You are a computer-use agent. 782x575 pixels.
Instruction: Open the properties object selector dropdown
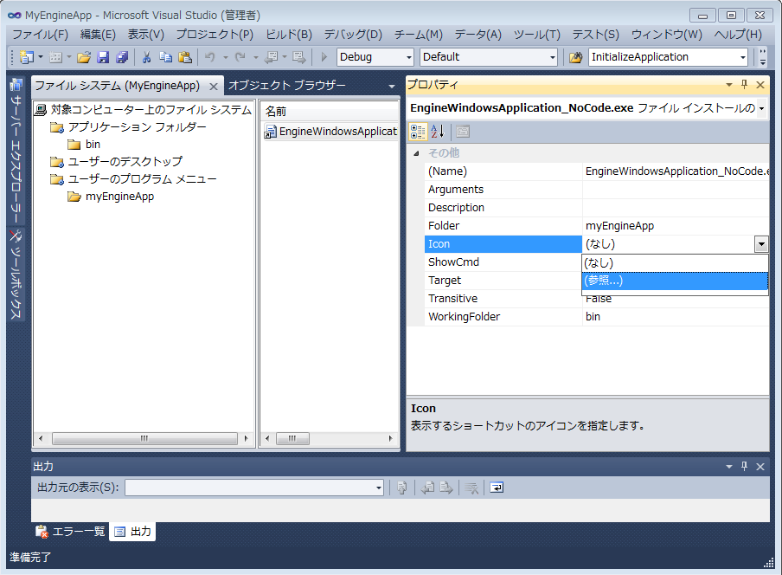tap(761, 108)
